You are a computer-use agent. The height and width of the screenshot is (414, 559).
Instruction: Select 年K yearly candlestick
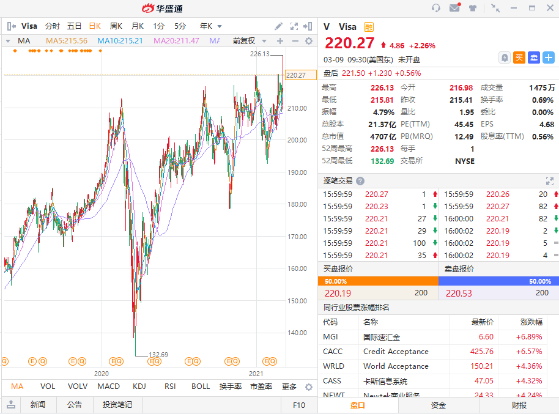pyautogui.click(x=206, y=26)
